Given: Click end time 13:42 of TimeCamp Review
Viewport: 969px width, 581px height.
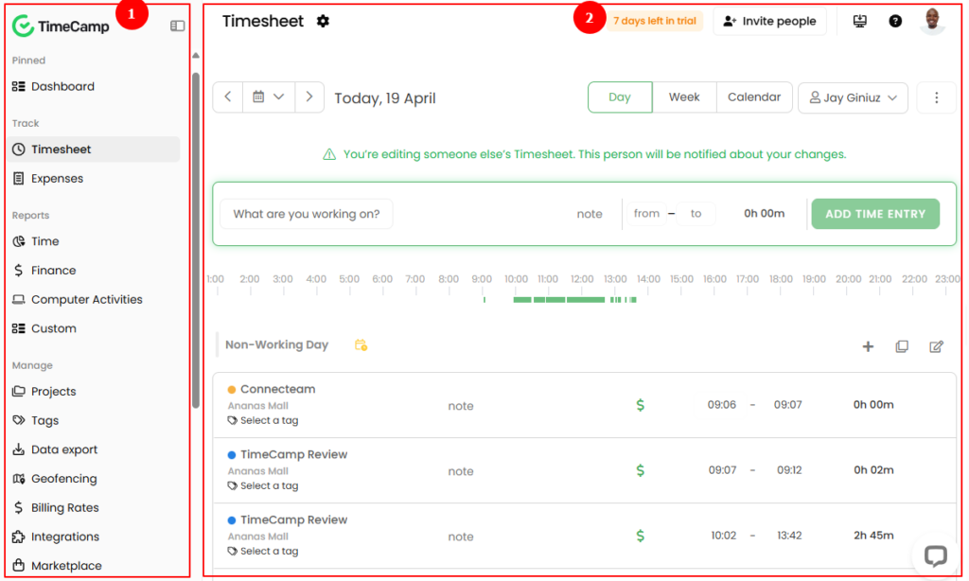Looking at the screenshot, I should (x=789, y=536).
